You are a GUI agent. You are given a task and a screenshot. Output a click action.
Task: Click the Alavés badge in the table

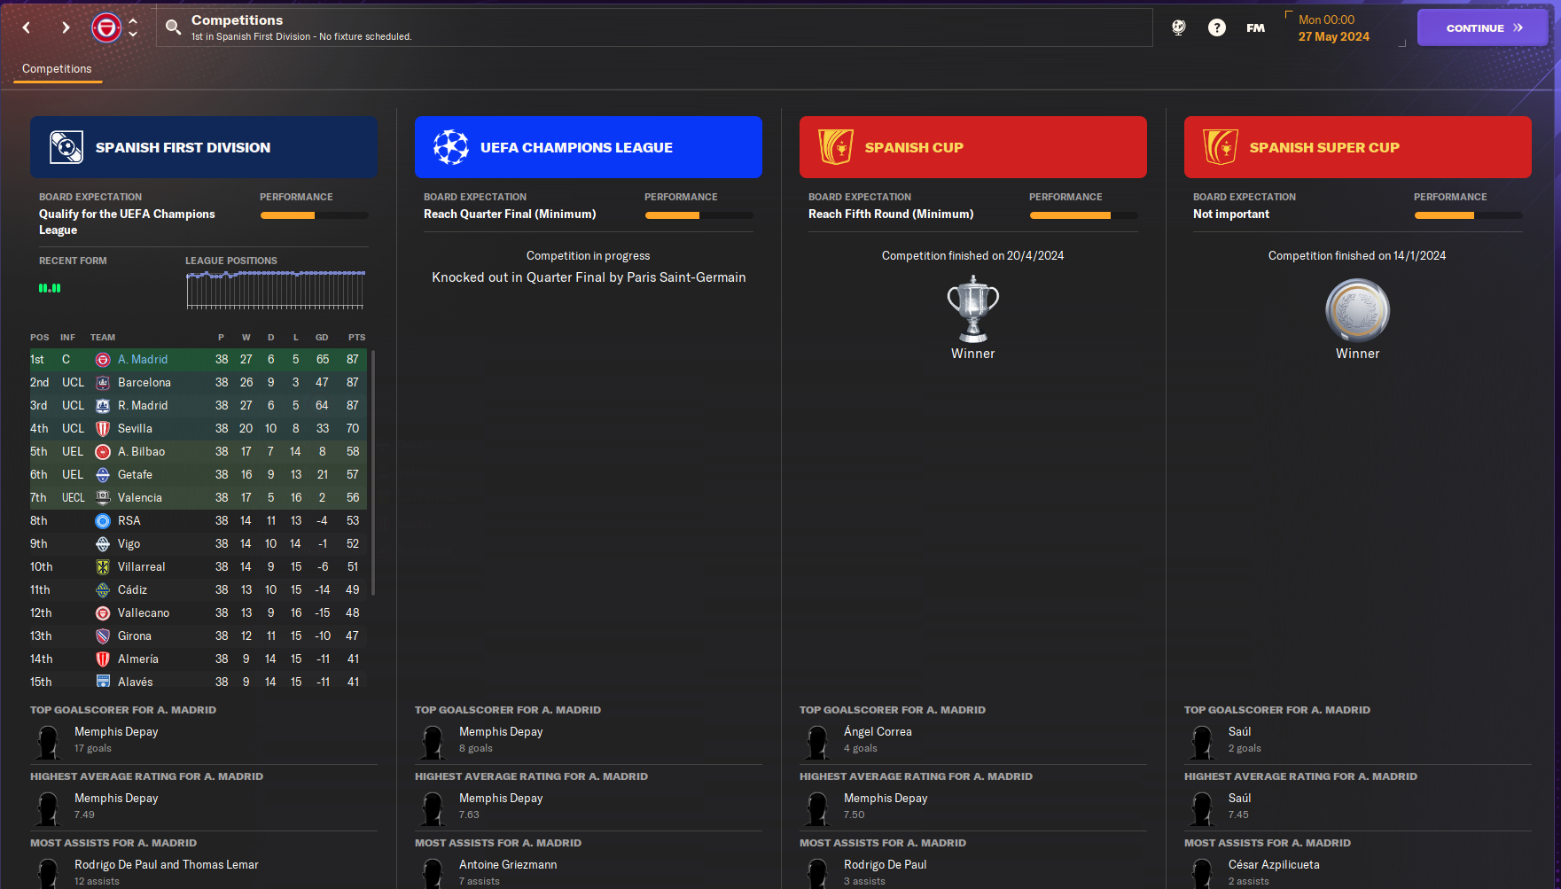tap(103, 682)
